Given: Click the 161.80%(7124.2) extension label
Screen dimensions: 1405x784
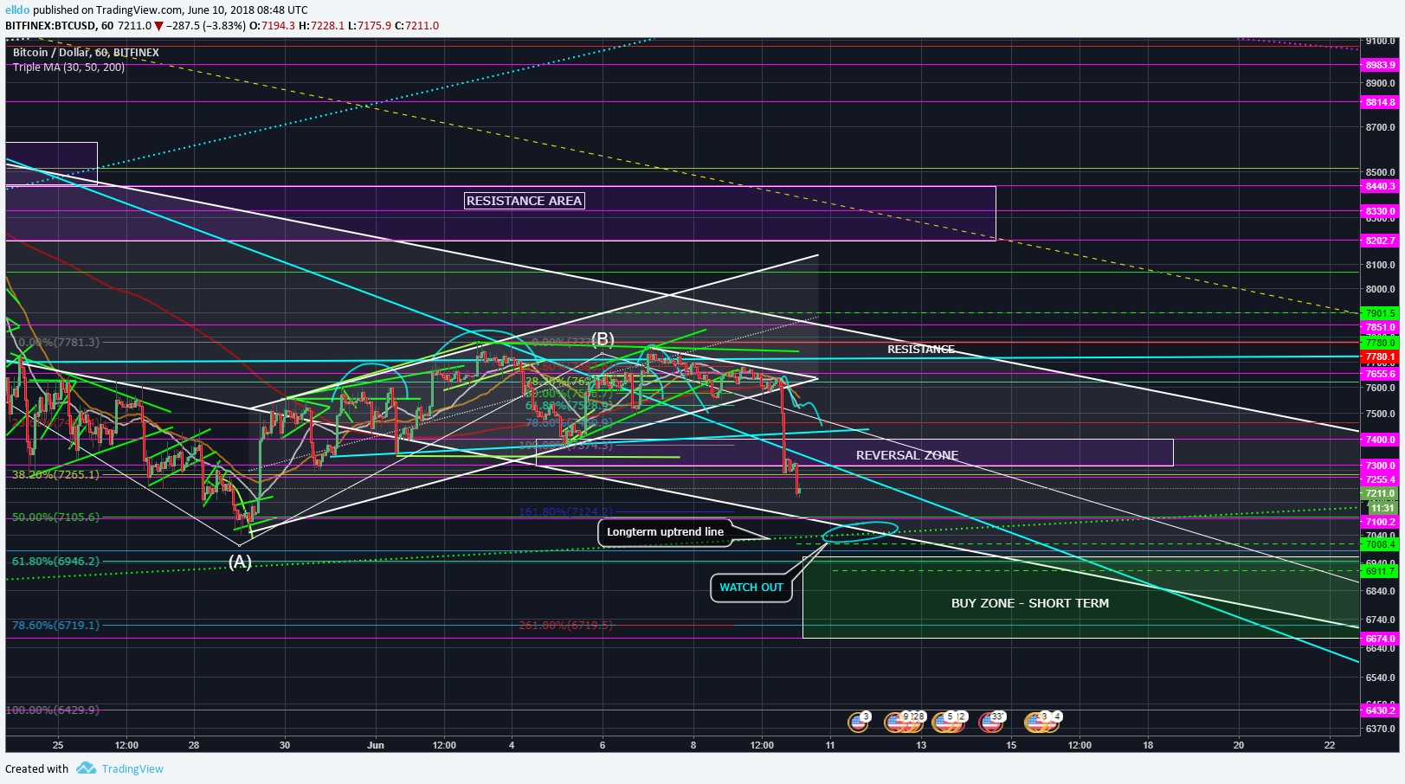Looking at the screenshot, I should 566,512.
